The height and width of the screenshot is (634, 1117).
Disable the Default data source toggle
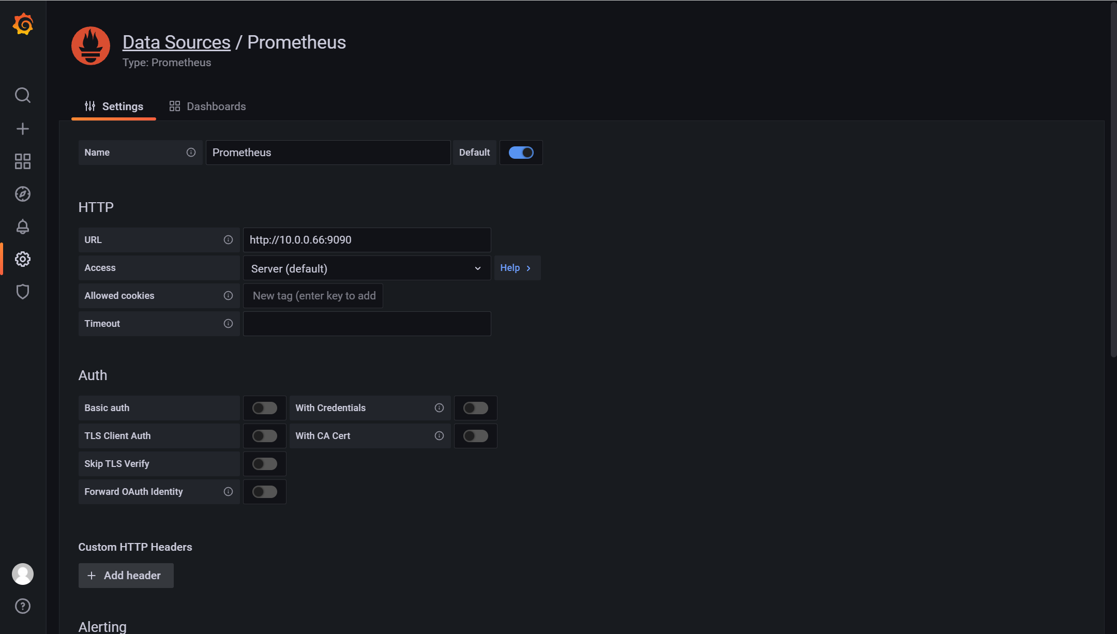pos(521,153)
